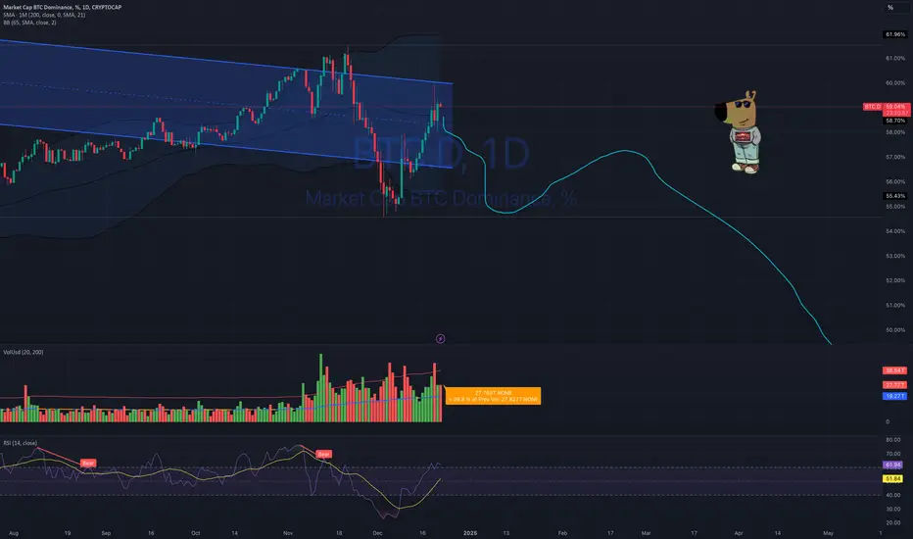Click the Sep label on time axis
Viewport: 913px width, 539px height.
pos(106,533)
